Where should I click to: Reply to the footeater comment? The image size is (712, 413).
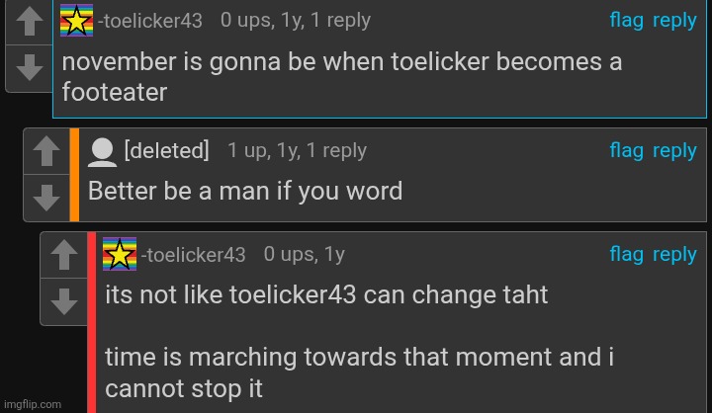(674, 21)
